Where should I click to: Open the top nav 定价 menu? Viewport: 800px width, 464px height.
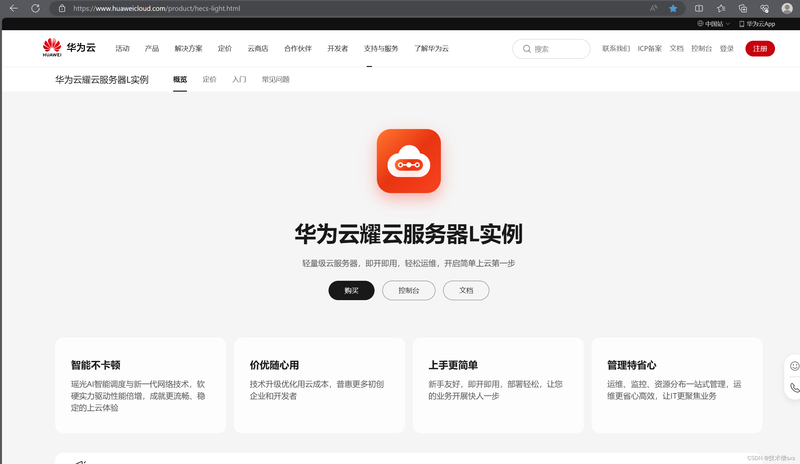(225, 48)
